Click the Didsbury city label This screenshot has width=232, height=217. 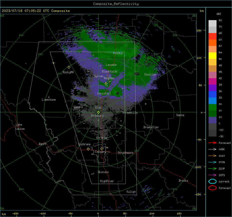(97, 116)
